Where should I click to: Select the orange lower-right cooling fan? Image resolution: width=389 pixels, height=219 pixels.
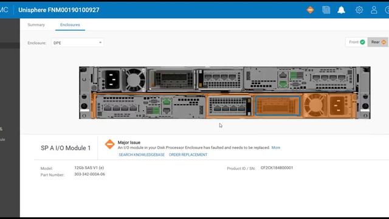click(314, 105)
